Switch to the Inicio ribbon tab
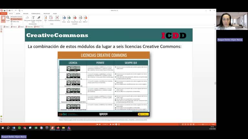248x139 pixels. [11, 14]
